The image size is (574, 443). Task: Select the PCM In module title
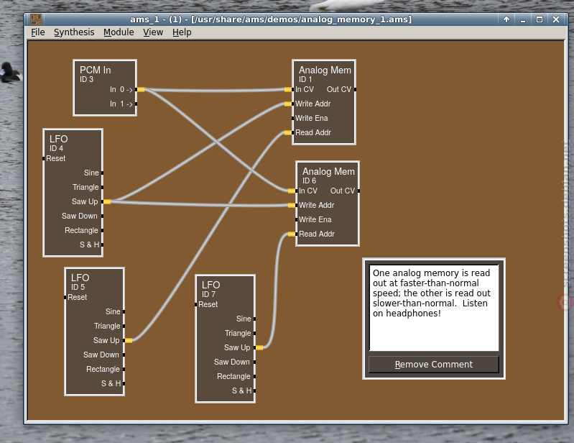tap(95, 70)
